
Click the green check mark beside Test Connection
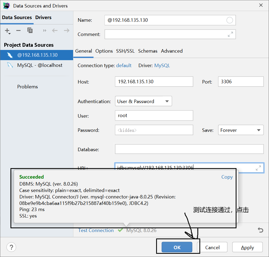(x=120, y=230)
